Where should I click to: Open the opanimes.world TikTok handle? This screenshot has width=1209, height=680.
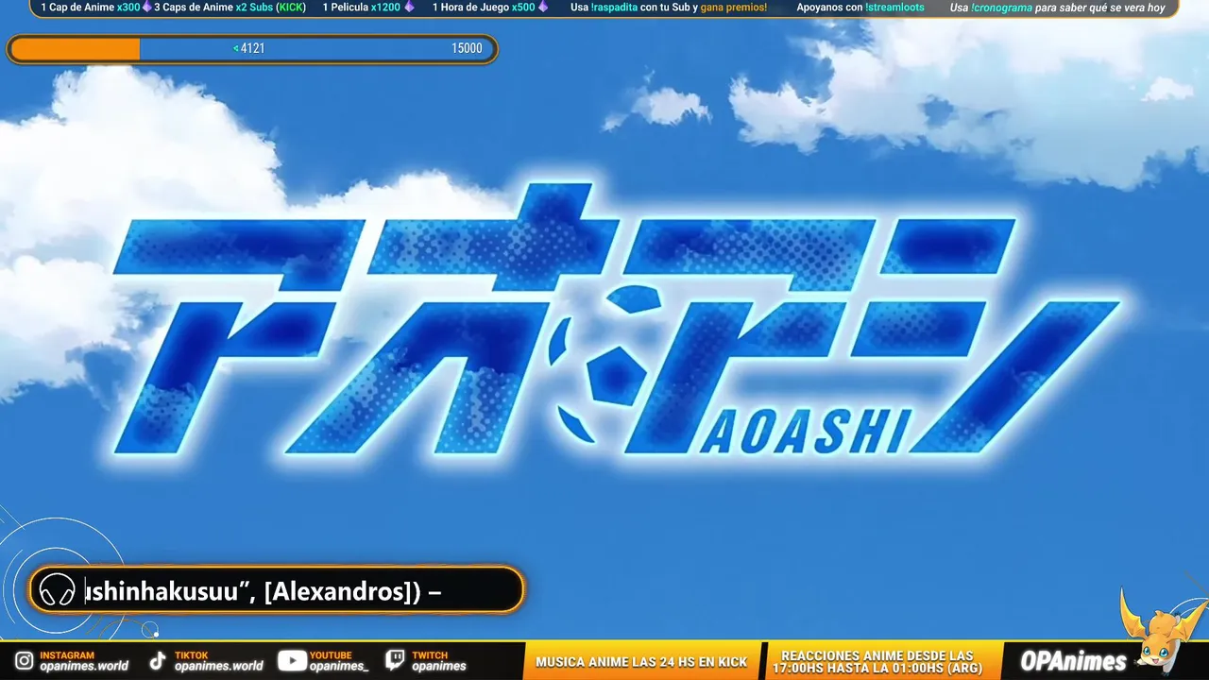[219, 666]
